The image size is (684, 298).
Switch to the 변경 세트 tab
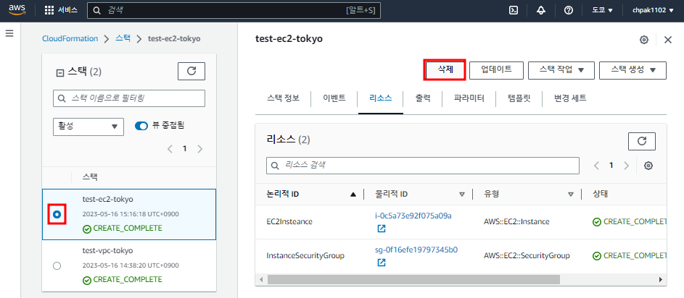(570, 98)
